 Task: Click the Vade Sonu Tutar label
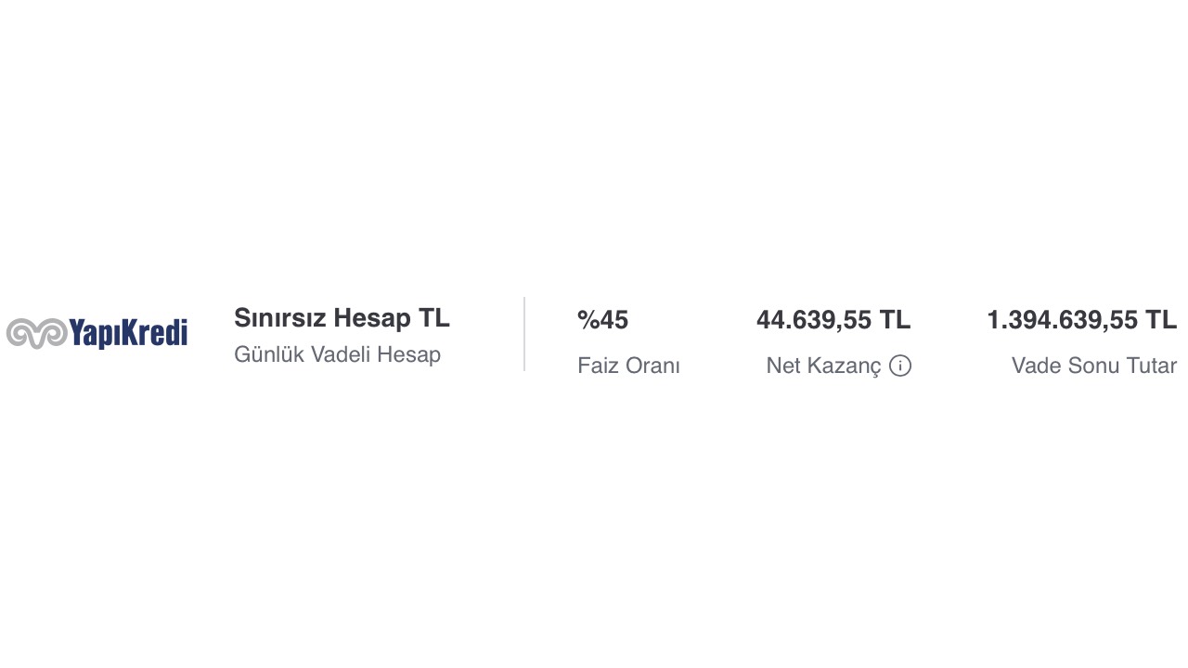1093,366
